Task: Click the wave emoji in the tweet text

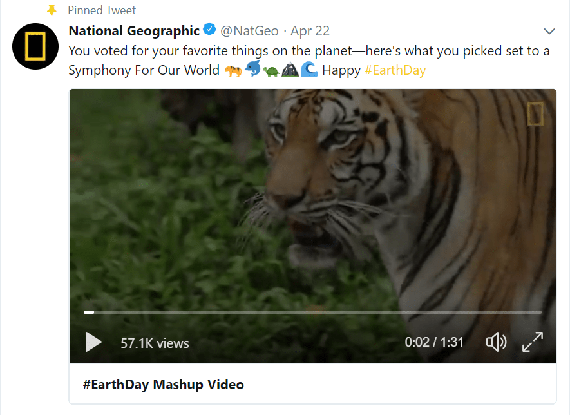Action: pyautogui.click(x=310, y=70)
